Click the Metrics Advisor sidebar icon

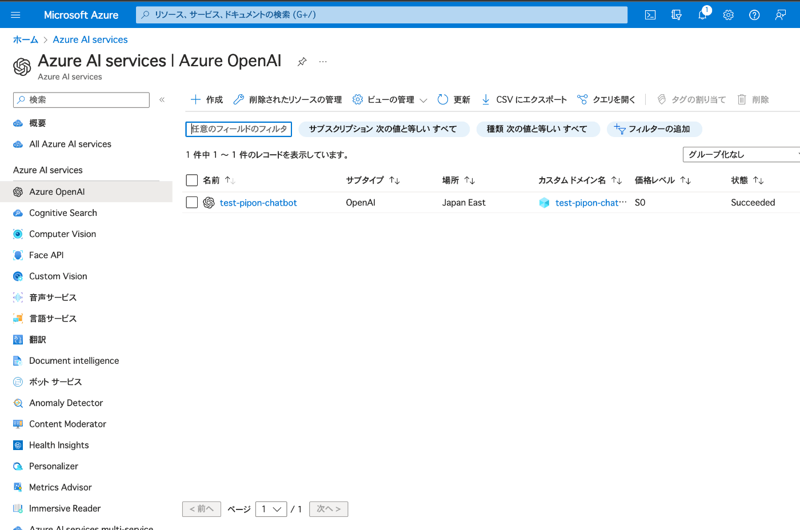(18, 488)
